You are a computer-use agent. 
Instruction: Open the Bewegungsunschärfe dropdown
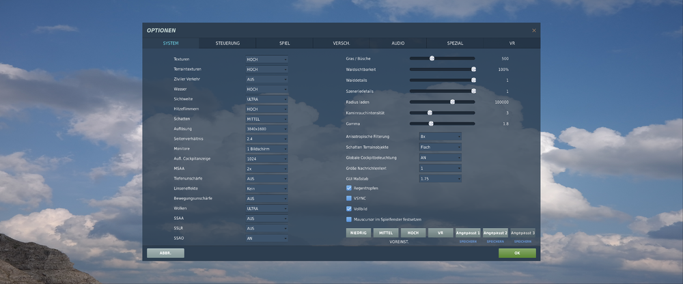pos(266,199)
